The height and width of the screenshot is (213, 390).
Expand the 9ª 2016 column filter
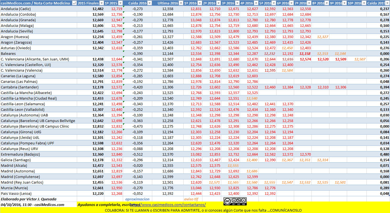(344, 3)
